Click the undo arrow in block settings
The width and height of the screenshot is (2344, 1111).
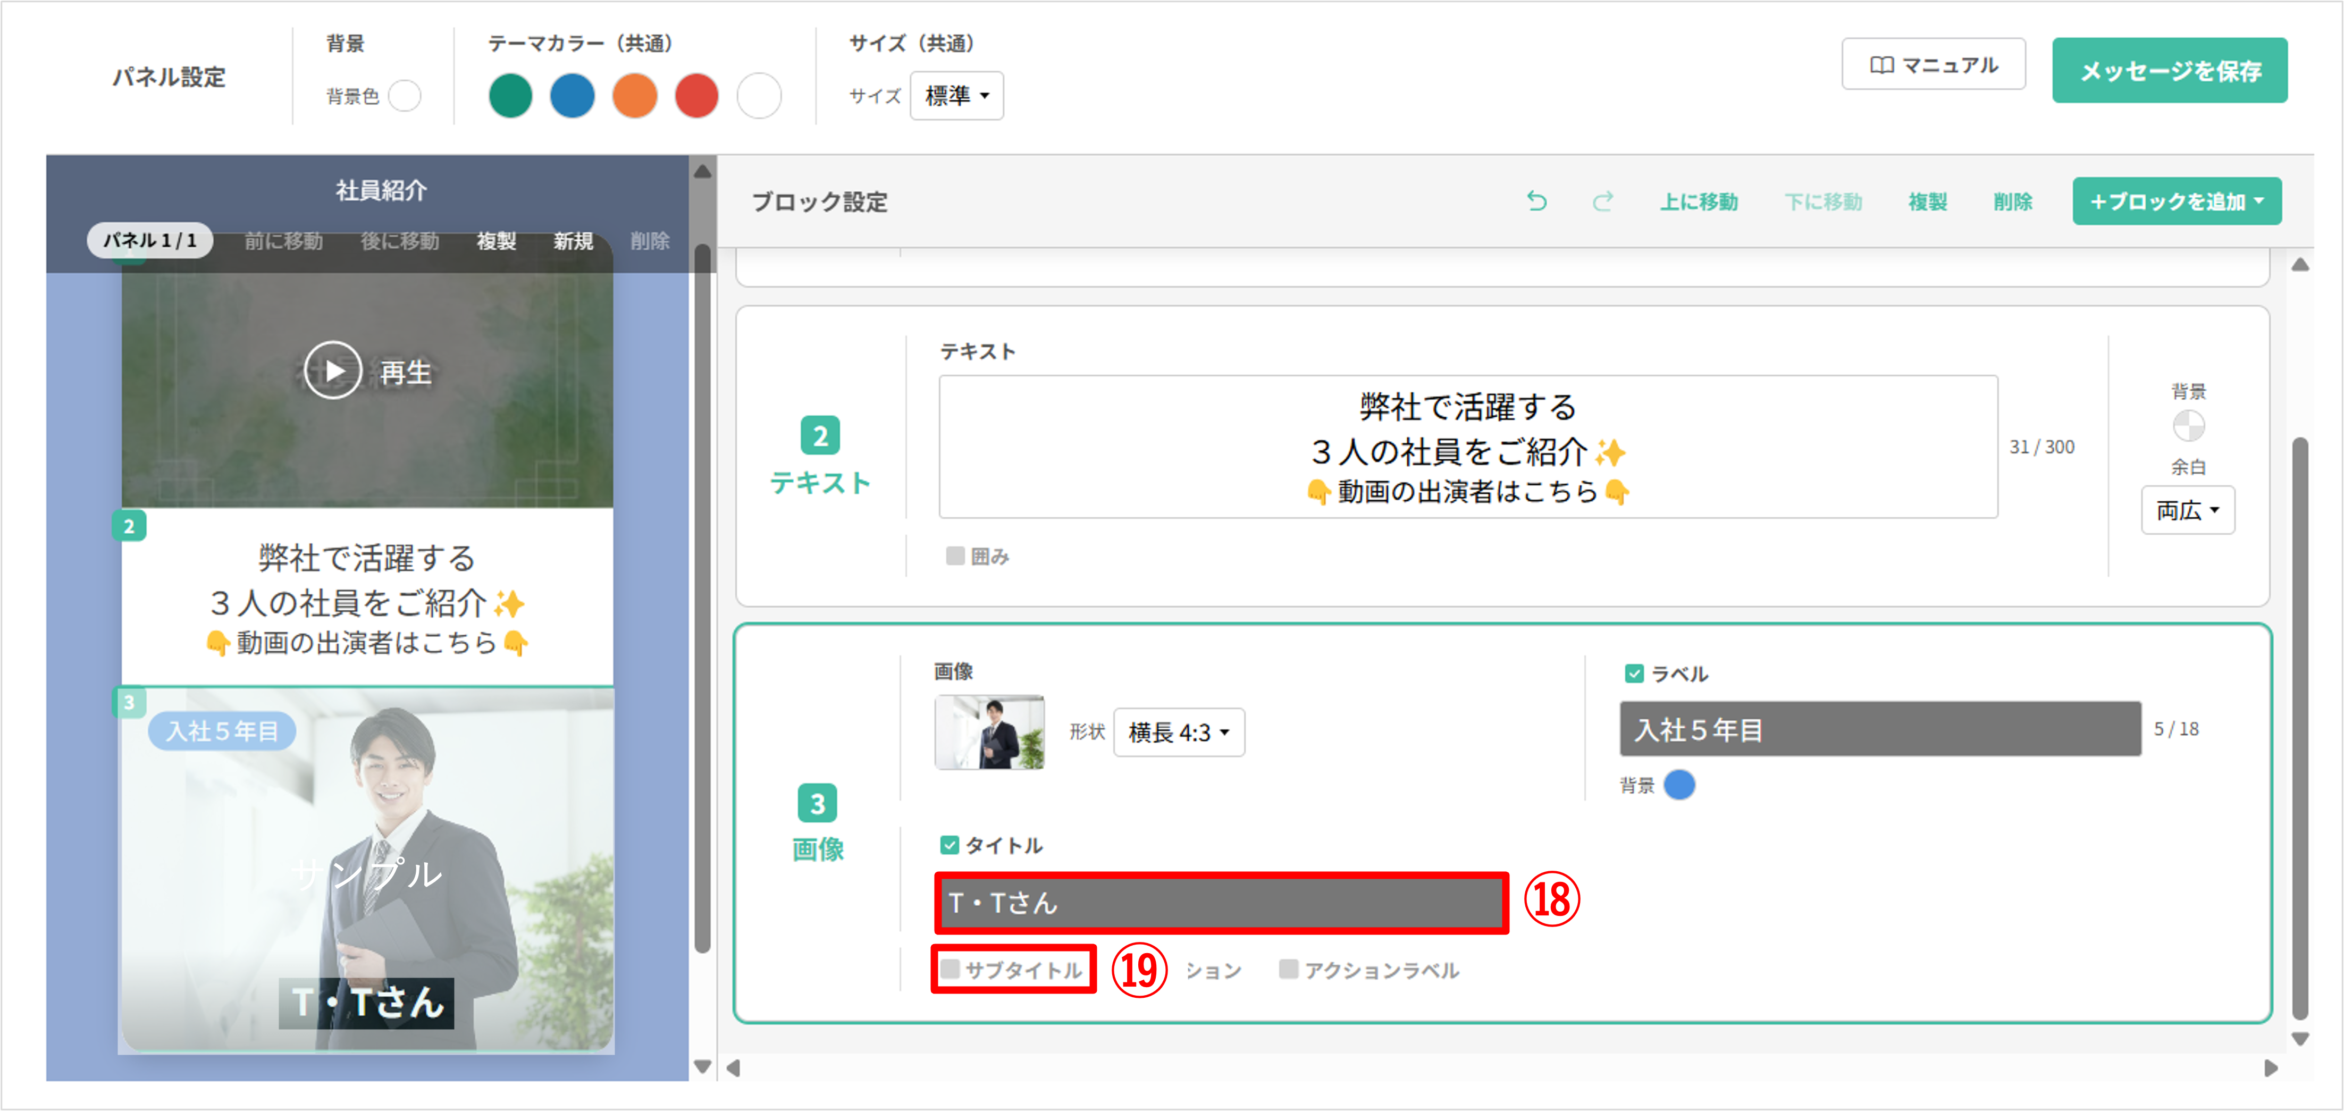click(x=1538, y=201)
